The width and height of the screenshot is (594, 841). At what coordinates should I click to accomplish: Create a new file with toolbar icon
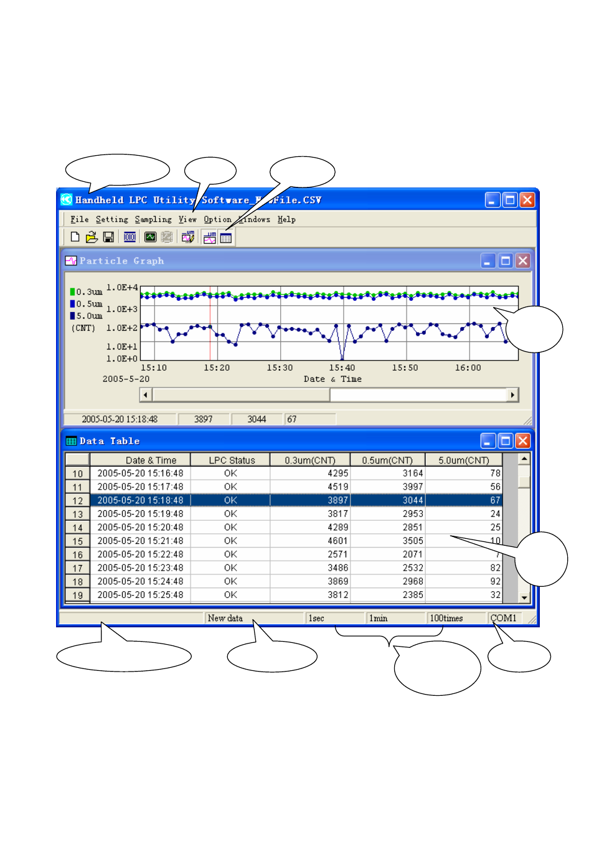[75, 237]
